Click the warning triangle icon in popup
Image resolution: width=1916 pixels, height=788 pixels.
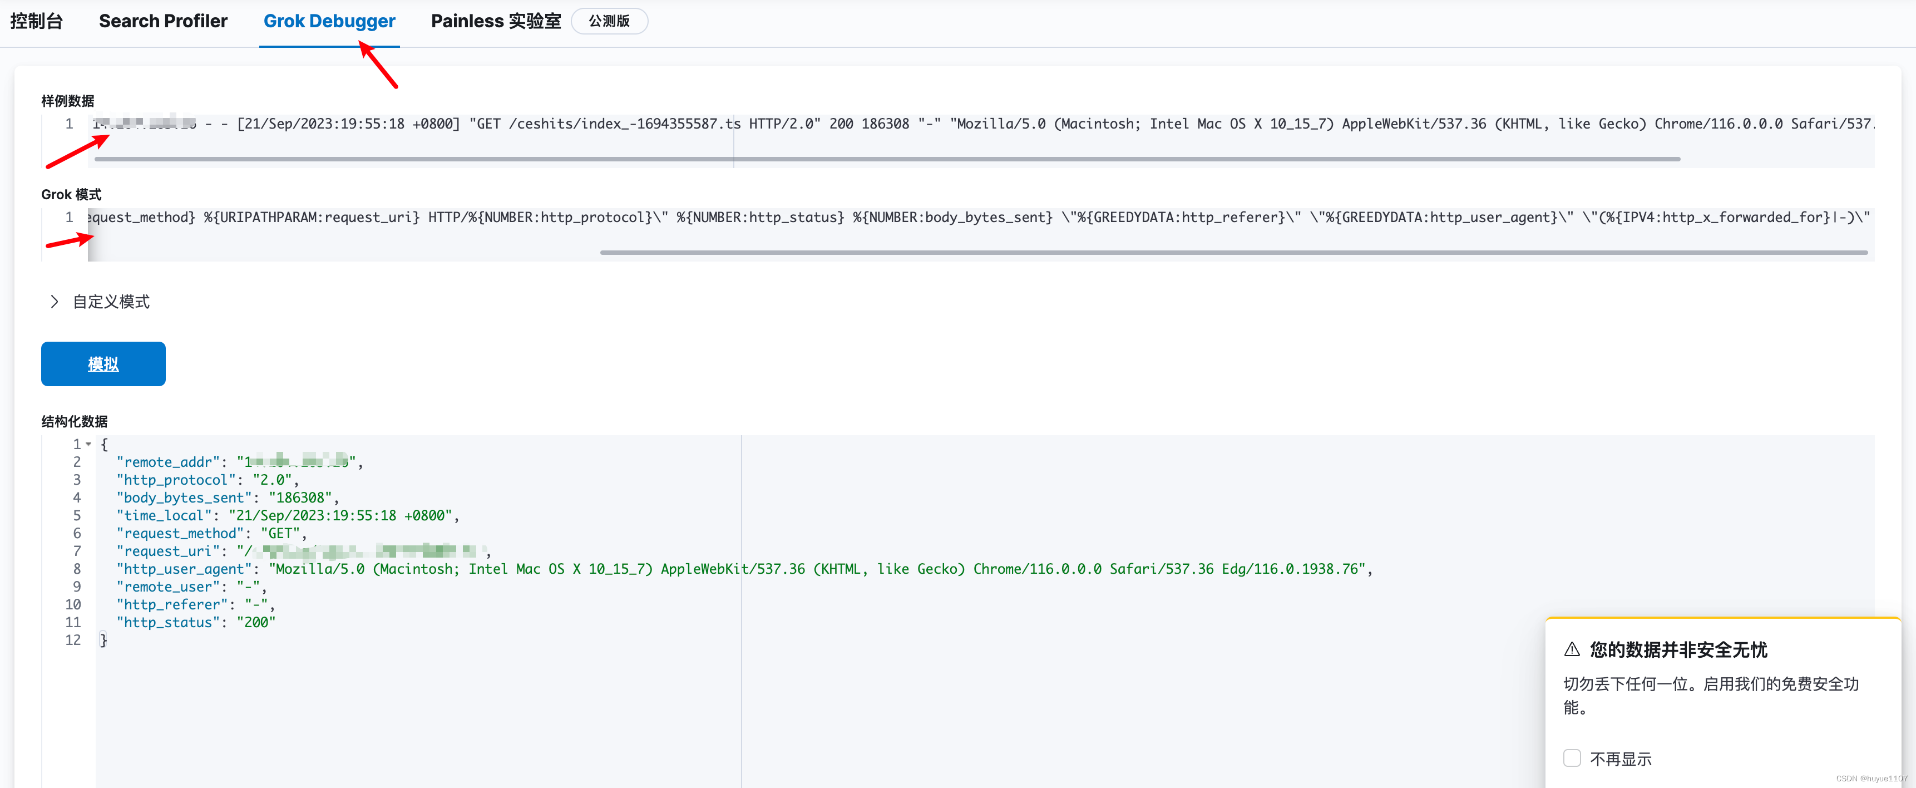coord(1572,649)
